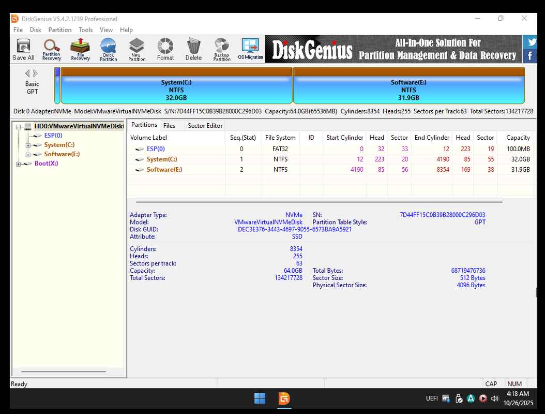Select small ESP block in disk map
This screenshot has height=414, width=545.
coord(57,85)
